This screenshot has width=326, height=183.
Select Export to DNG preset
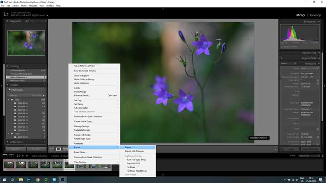137,163
